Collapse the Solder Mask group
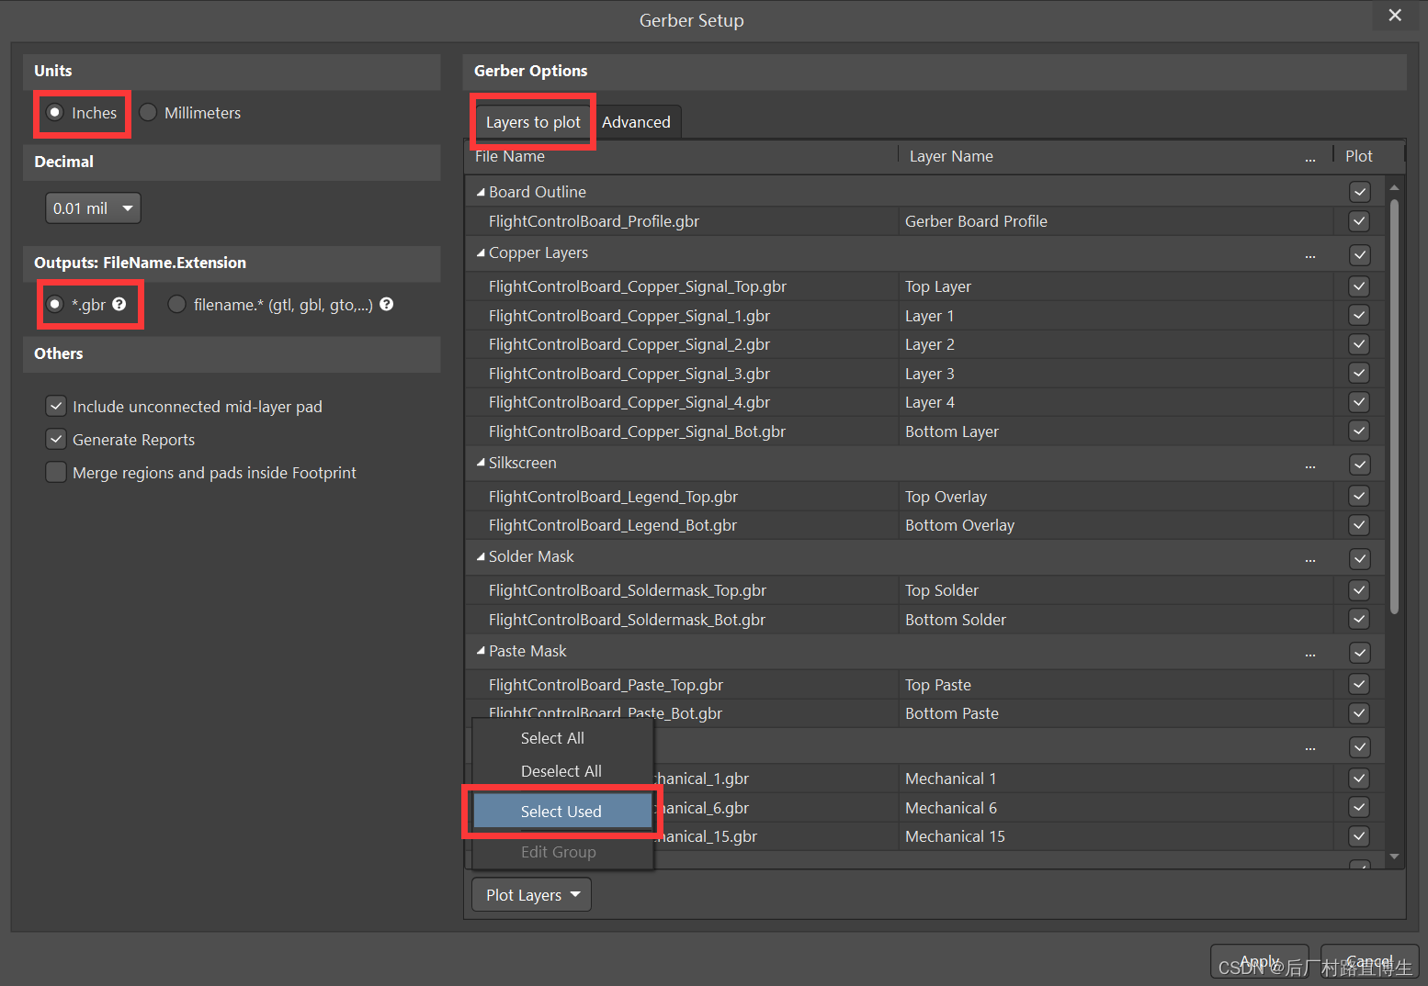 (481, 556)
